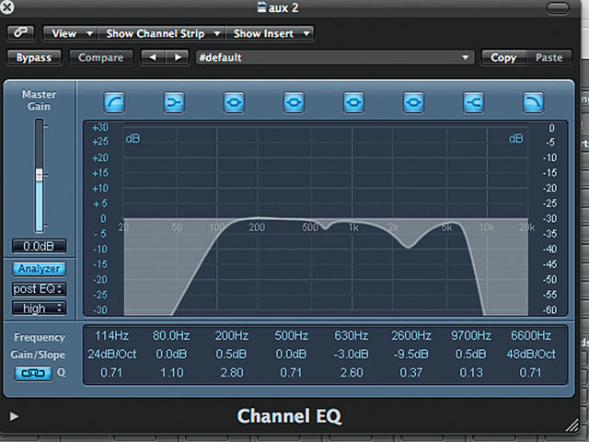
Task: Click the 0.0dB gain under 500Hz
Action: coord(291,354)
